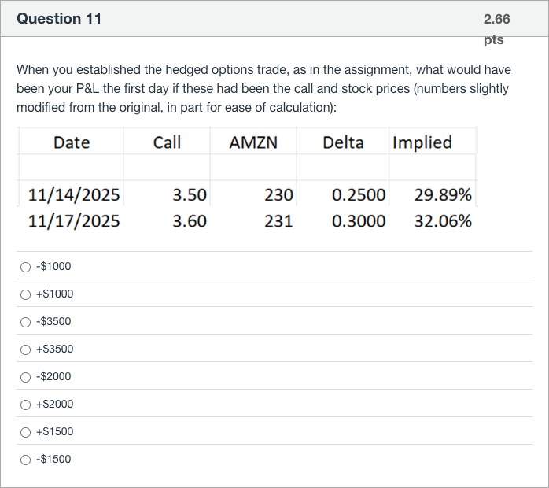Click the Question 11 heading

(x=59, y=19)
